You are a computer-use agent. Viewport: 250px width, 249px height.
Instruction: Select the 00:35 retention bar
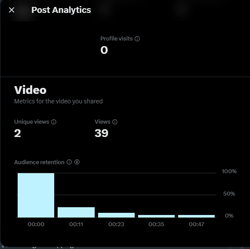[x=156, y=216]
